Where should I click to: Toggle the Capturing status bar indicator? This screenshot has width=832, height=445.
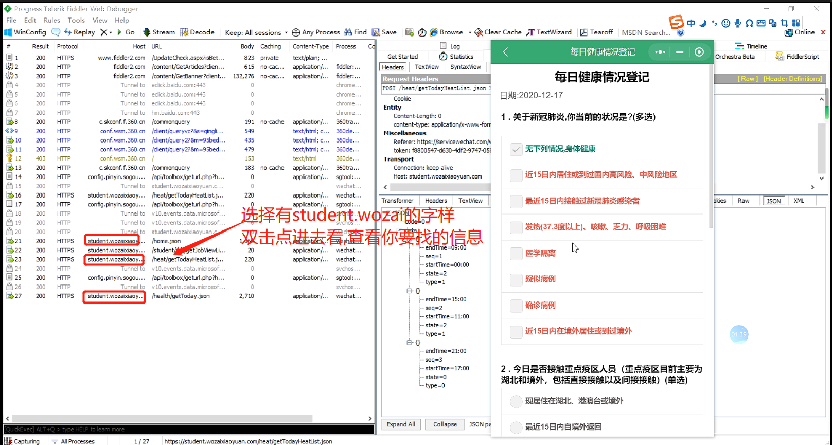pos(22,441)
